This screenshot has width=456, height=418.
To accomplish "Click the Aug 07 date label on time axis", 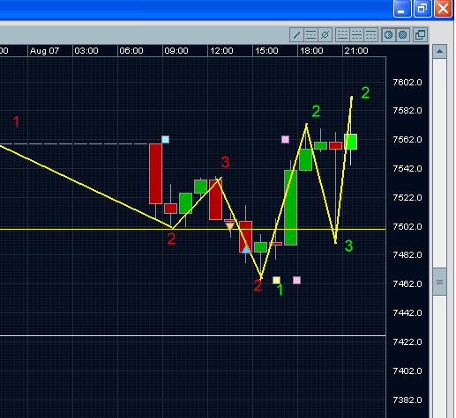I will pyautogui.click(x=44, y=51).
